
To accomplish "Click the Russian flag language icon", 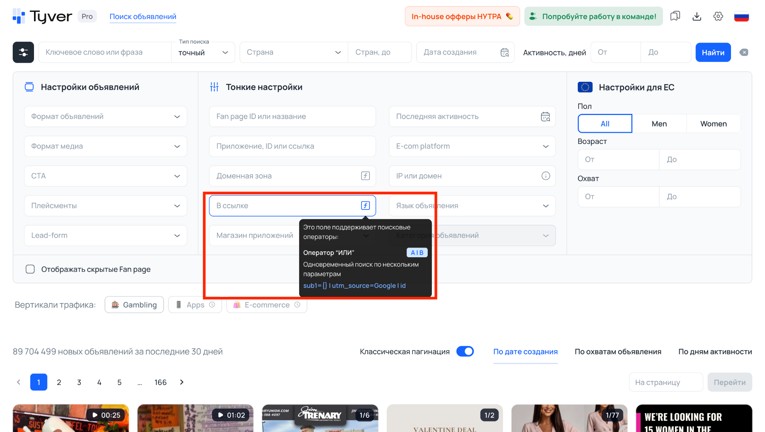I will (x=741, y=16).
